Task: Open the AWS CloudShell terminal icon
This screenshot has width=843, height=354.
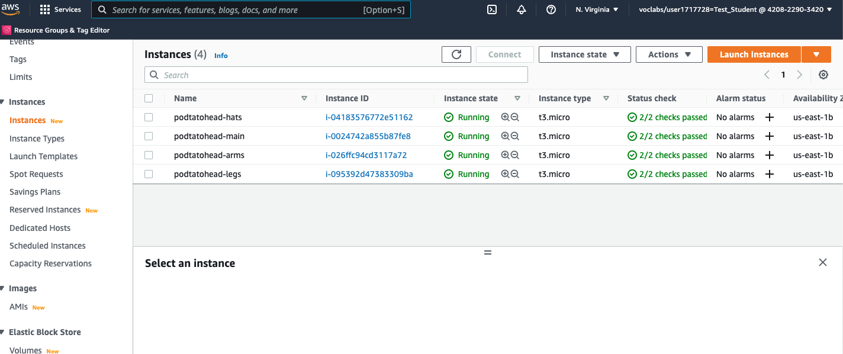Action: [491, 9]
